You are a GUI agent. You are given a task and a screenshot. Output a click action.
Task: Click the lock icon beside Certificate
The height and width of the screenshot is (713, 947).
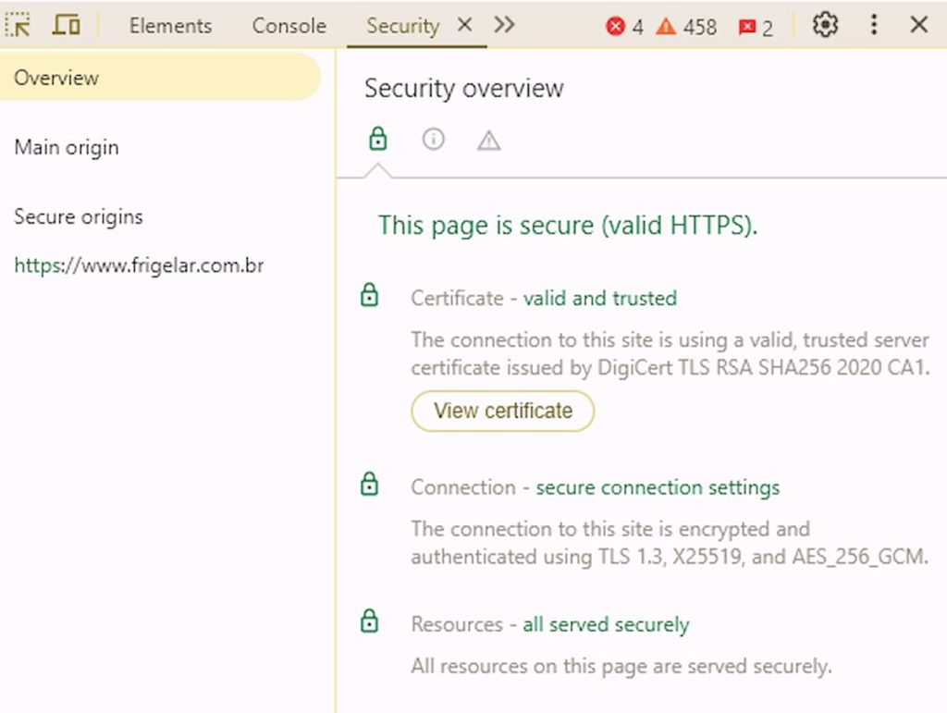pos(369,297)
